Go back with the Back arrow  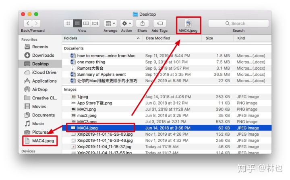(28, 23)
